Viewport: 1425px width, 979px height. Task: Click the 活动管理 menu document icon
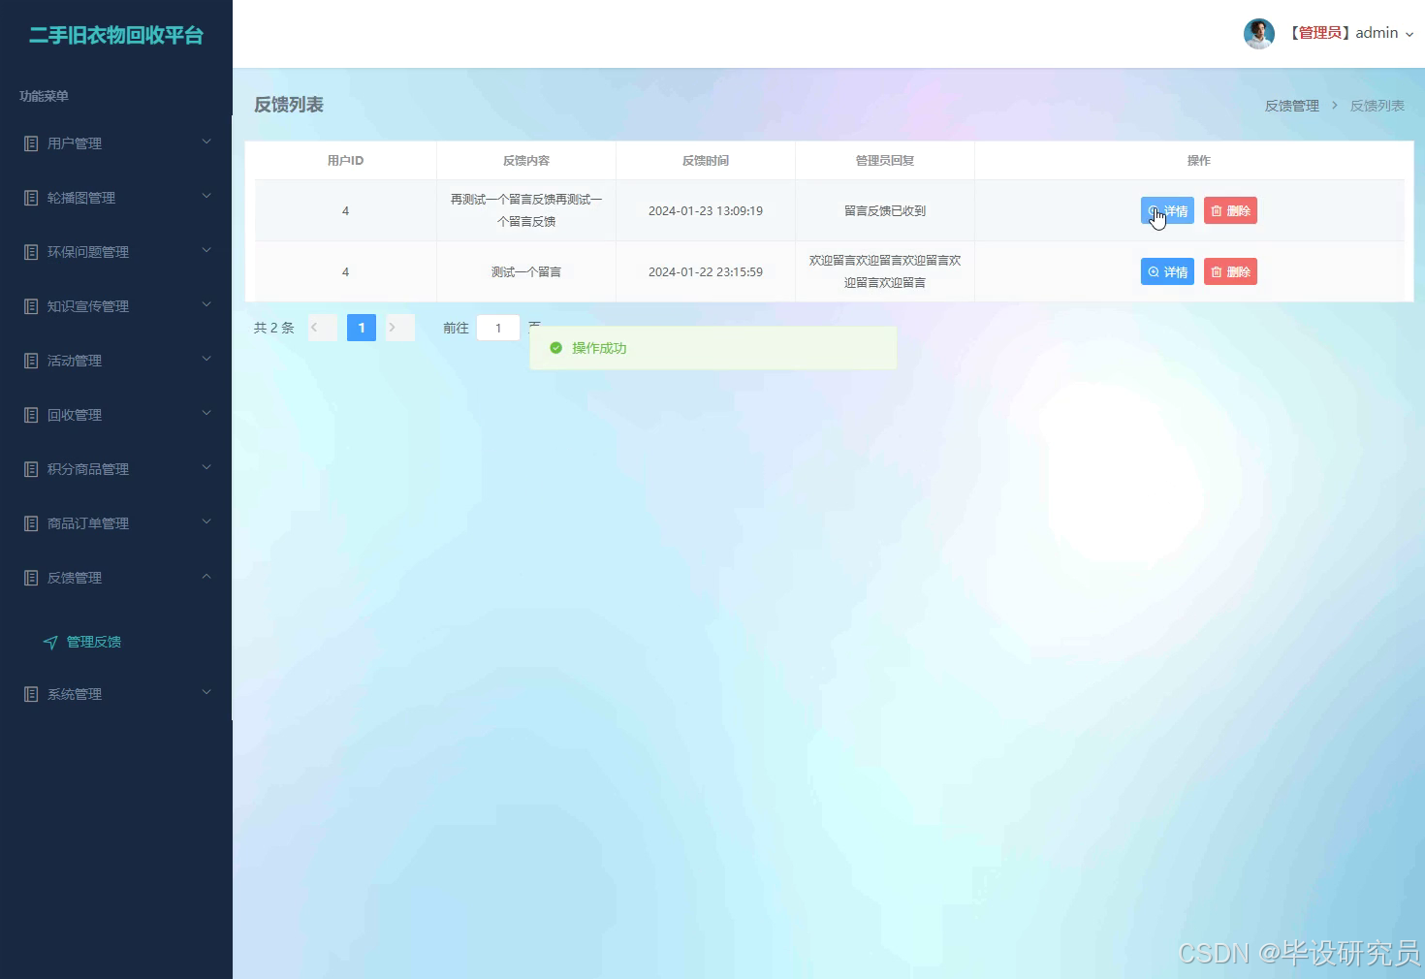(x=31, y=361)
